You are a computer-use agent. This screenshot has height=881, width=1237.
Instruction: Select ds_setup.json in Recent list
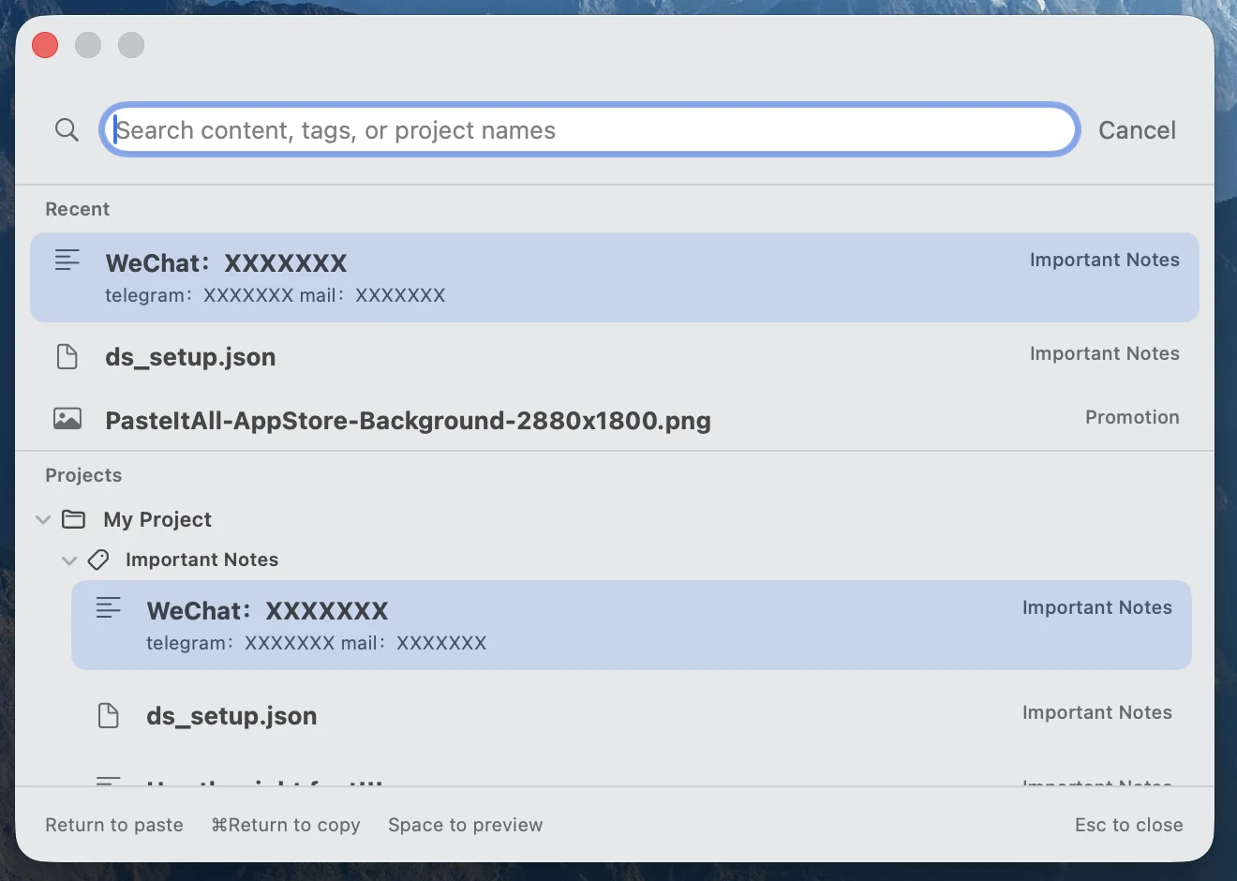(615, 356)
